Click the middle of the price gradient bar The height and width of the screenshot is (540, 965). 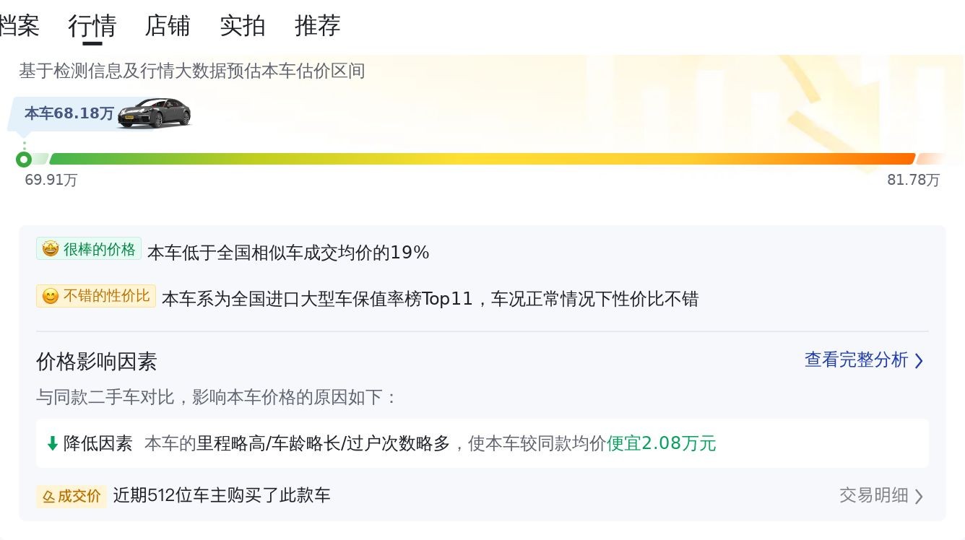(x=482, y=159)
